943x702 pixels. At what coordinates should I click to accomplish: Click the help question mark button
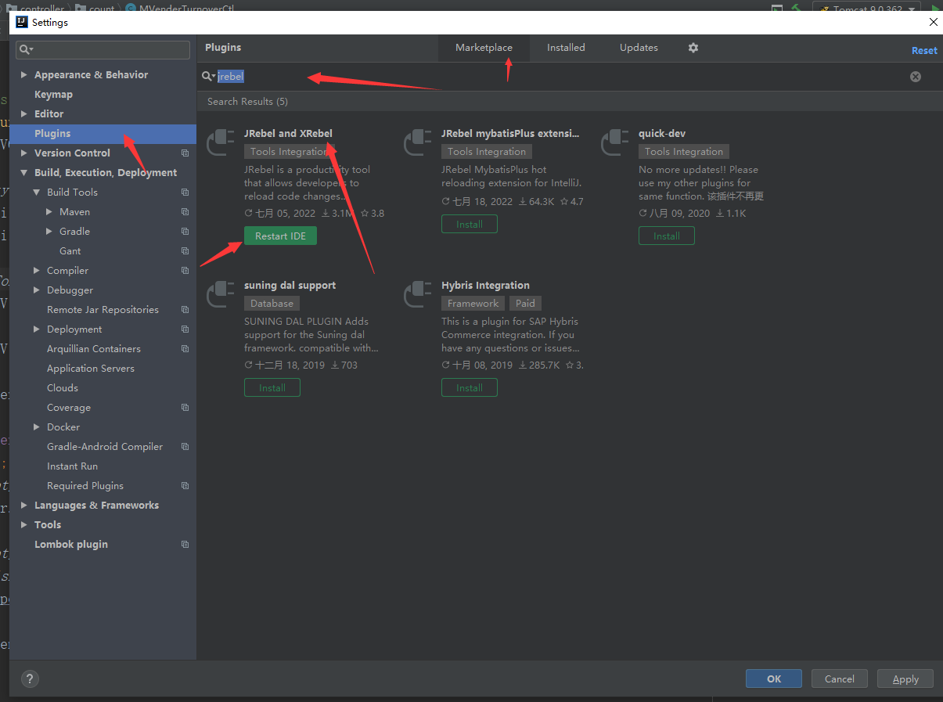click(30, 679)
